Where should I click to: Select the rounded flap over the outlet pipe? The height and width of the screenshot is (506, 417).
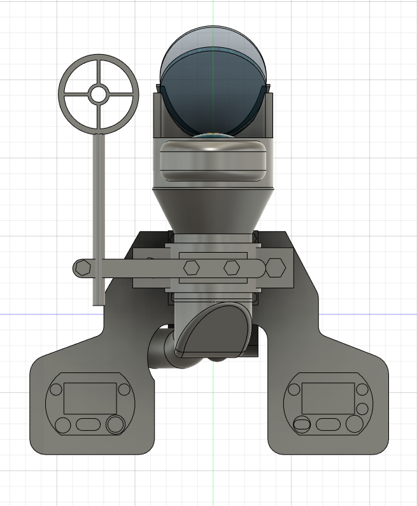coord(214,329)
